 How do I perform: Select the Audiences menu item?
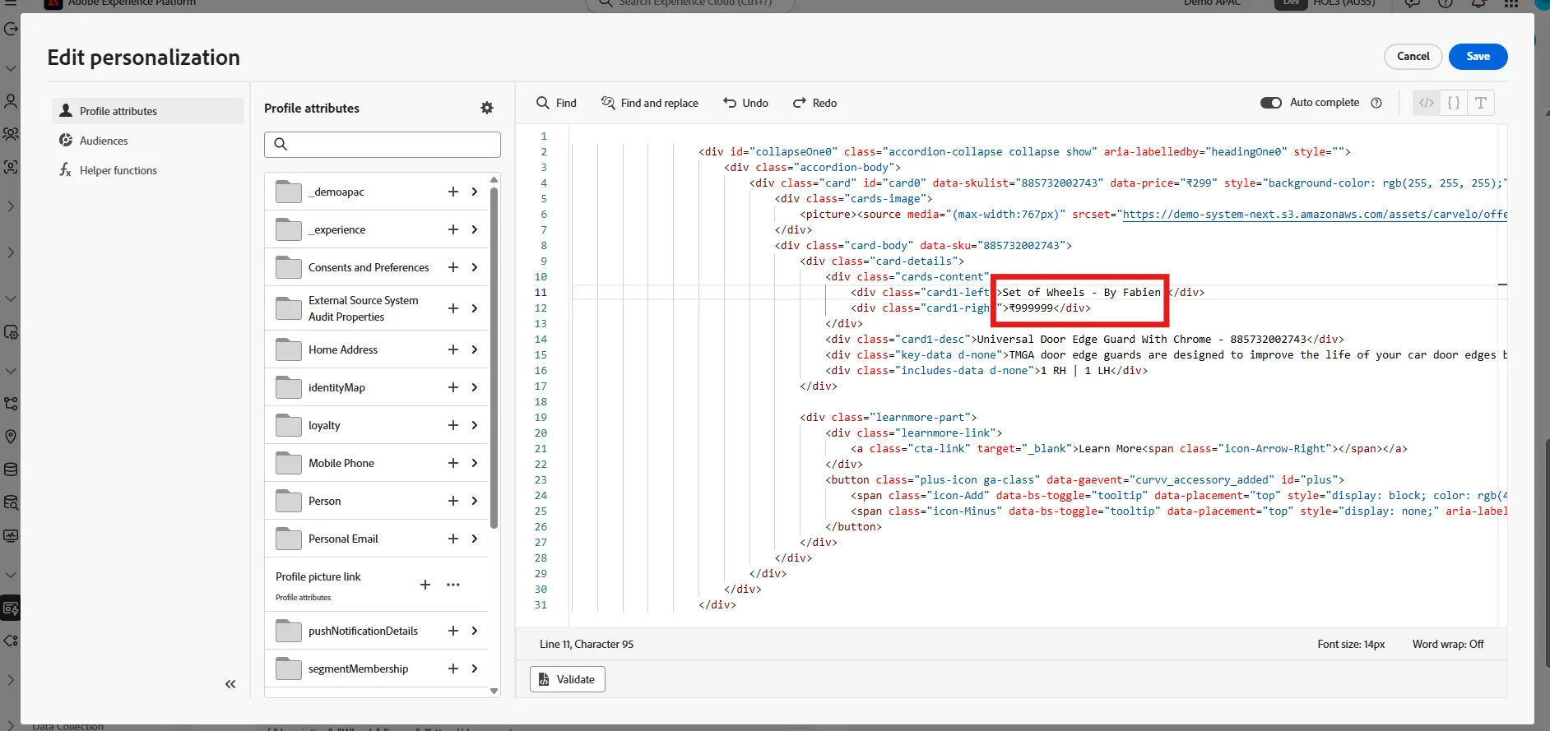coord(148,141)
